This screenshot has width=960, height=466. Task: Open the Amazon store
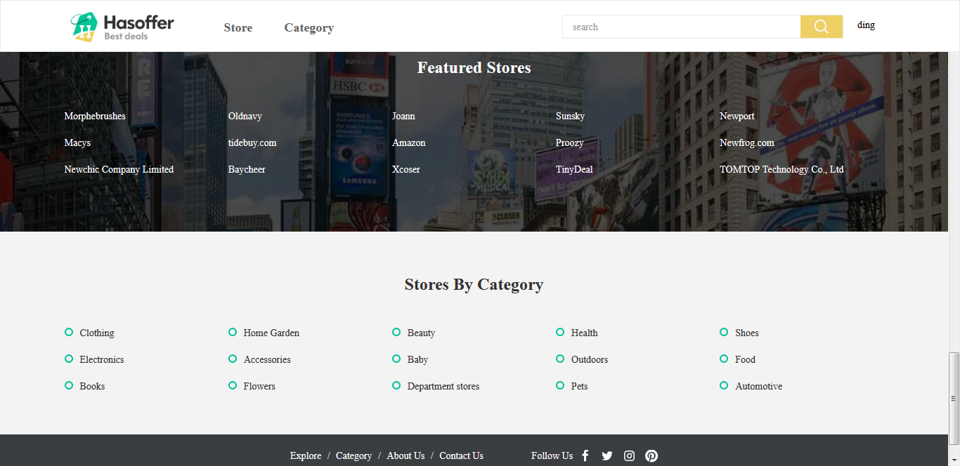tap(409, 142)
